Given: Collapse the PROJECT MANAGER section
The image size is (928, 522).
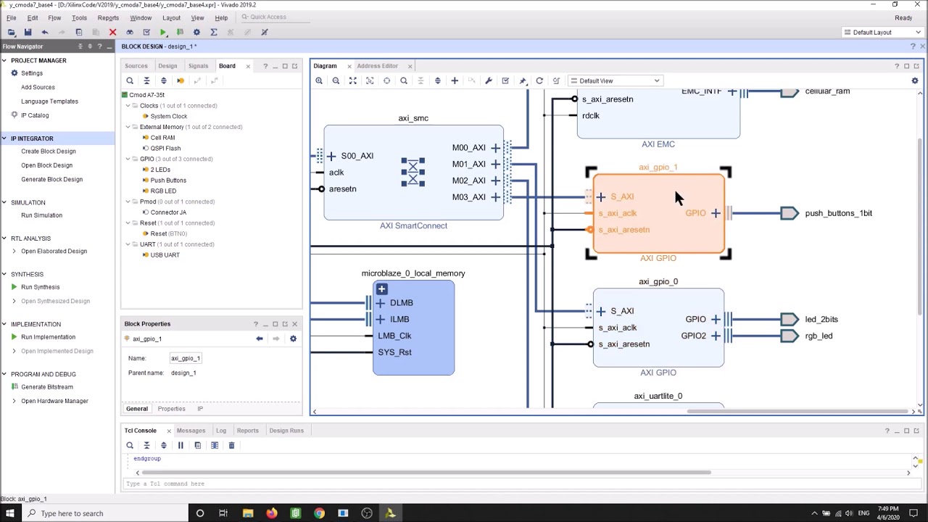Looking at the screenshot, I should [5, 60].
